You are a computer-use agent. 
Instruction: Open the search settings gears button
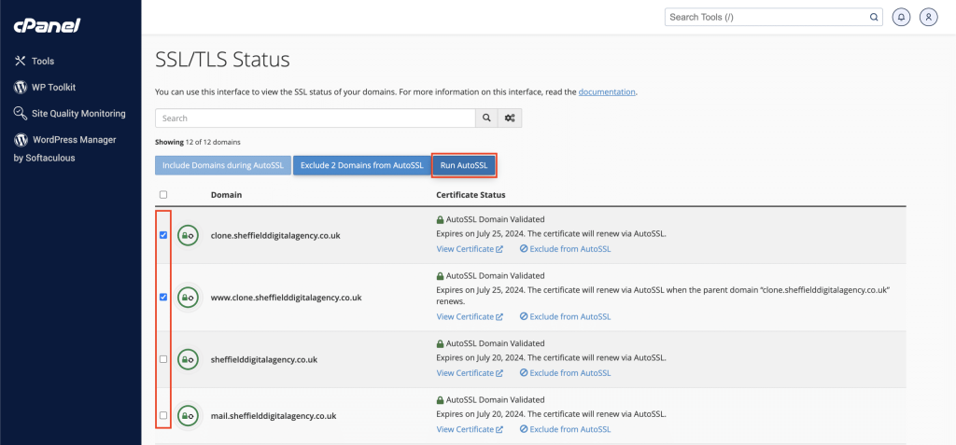[510, 118]
